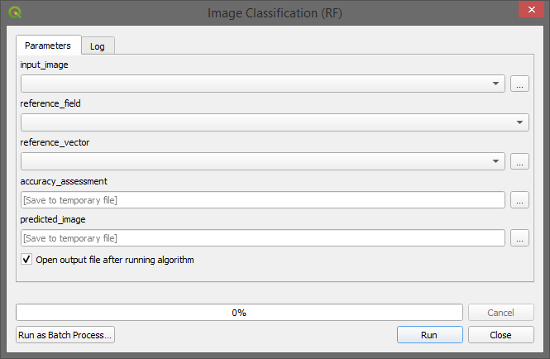Uncheck Open output file after running algorithm
This screenshot has height=359, width=550.
26,260
